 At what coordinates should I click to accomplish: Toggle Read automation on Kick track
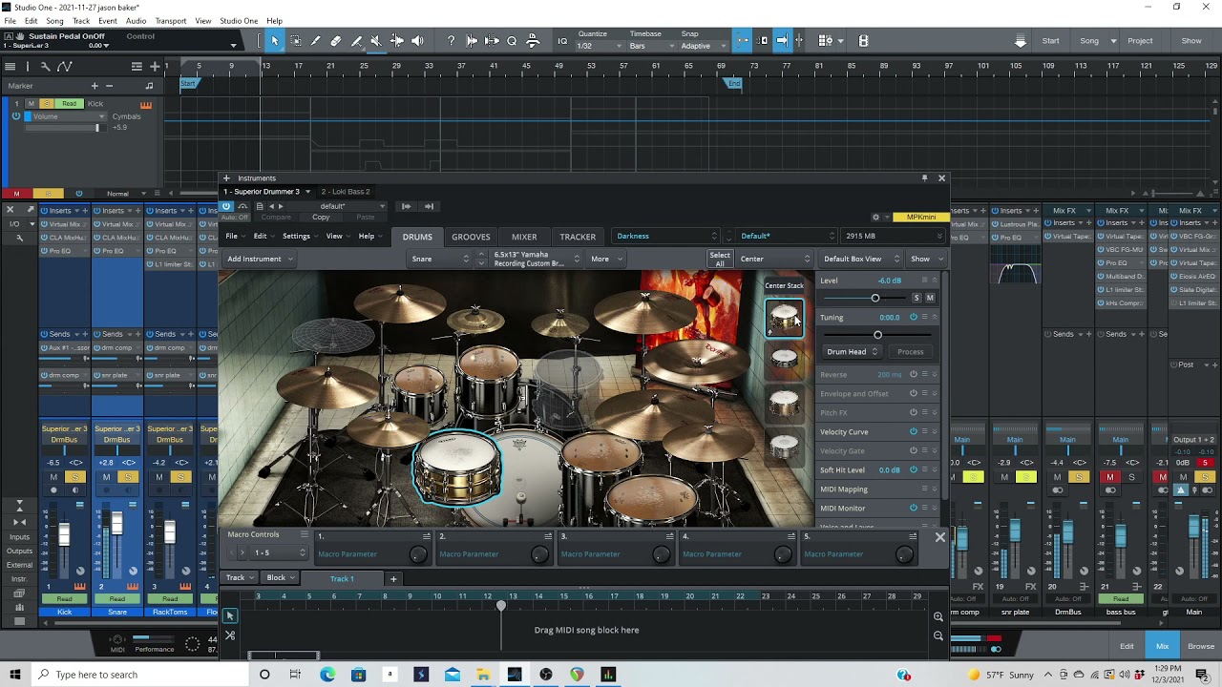click(x=69, y=103)
